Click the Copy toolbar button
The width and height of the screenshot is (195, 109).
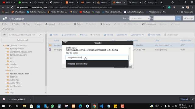click(27, 24)
